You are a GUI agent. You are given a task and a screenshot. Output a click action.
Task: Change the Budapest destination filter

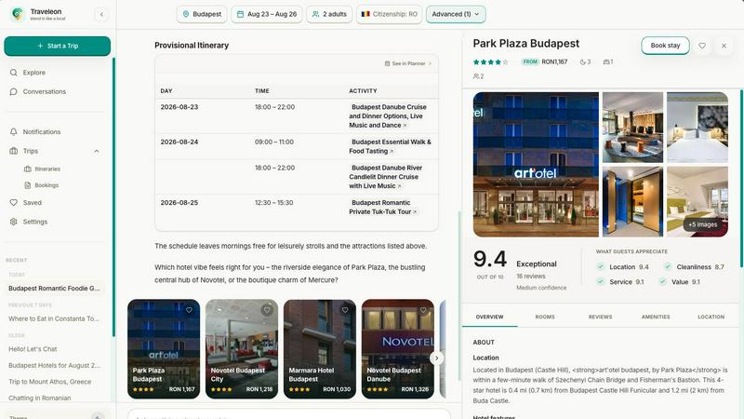click(202, 14)
